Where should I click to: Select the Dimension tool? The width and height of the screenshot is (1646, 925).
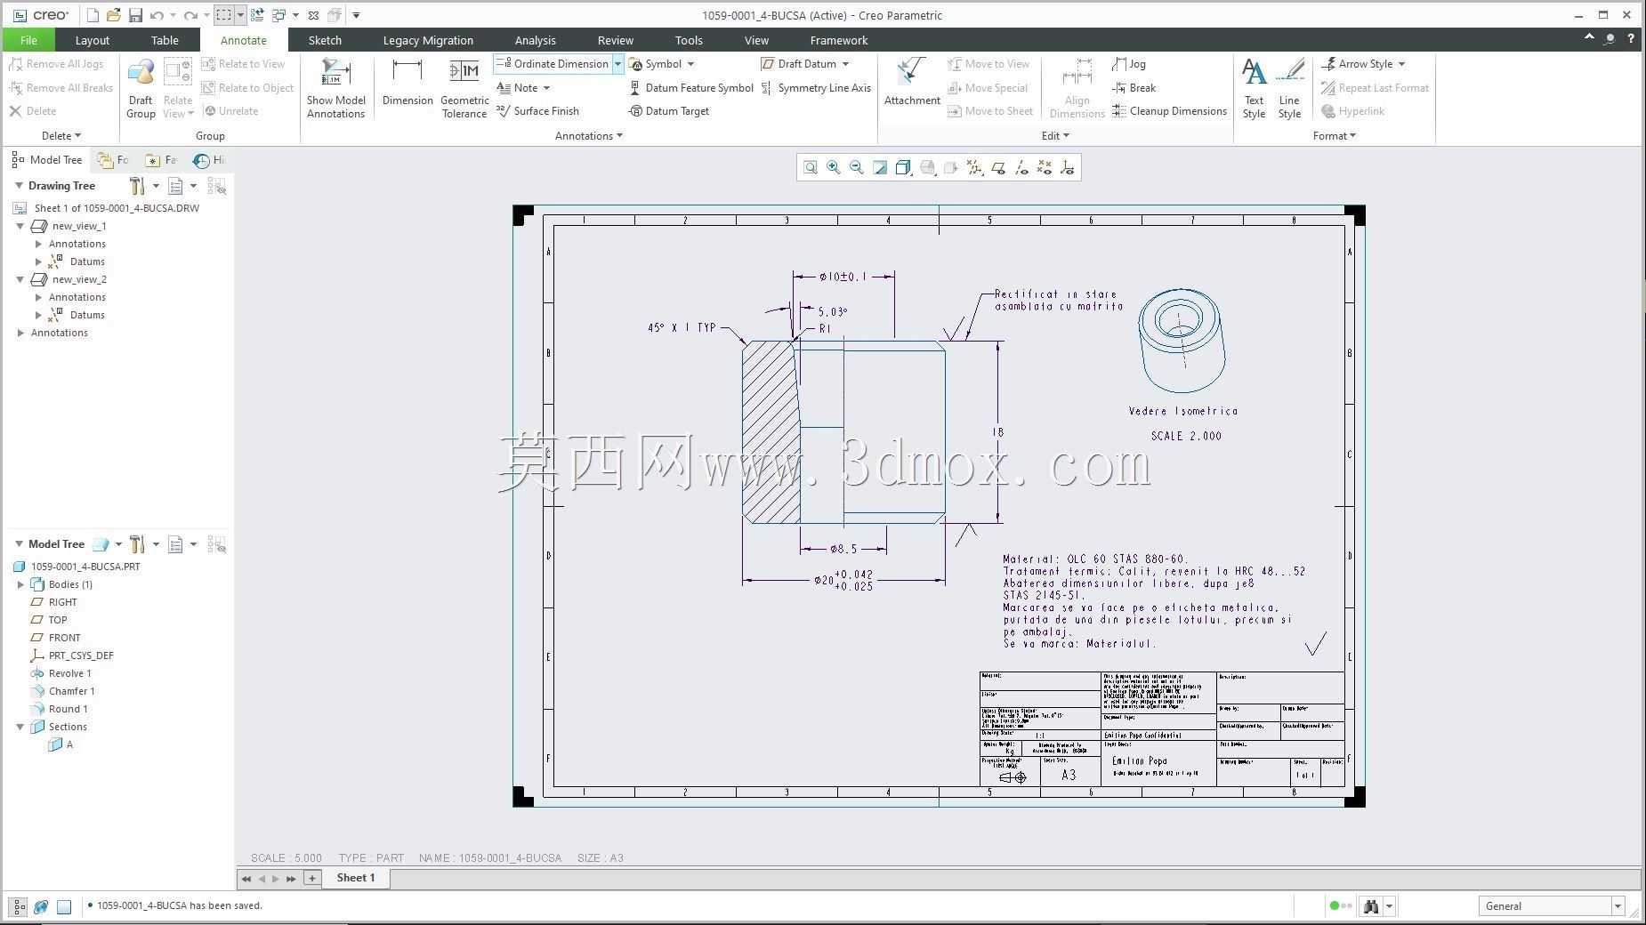pyautogui.click(x=407, y=82)
